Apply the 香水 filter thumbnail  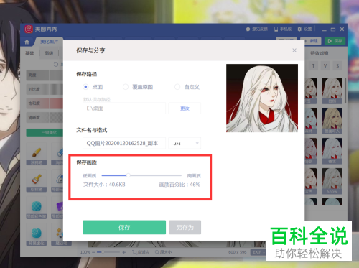[x=332, y=151]
